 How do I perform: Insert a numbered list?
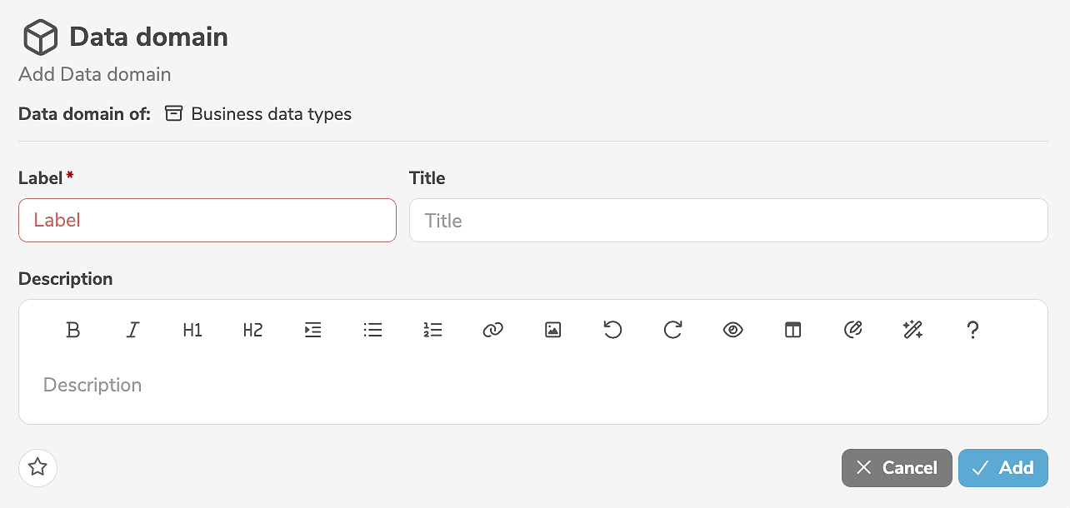[x=432, y=331]
